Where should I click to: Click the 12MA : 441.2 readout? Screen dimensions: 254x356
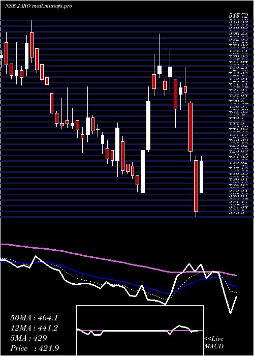pyautogui.click(x=34, y=328)
